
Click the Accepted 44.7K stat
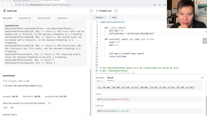[x=10, y=96]
